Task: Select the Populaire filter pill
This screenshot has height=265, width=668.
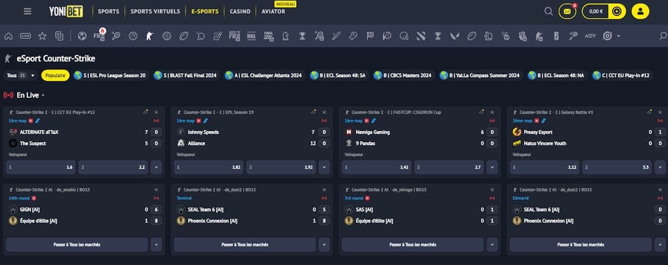Action: pyautogui.click(x=55, y=76)
